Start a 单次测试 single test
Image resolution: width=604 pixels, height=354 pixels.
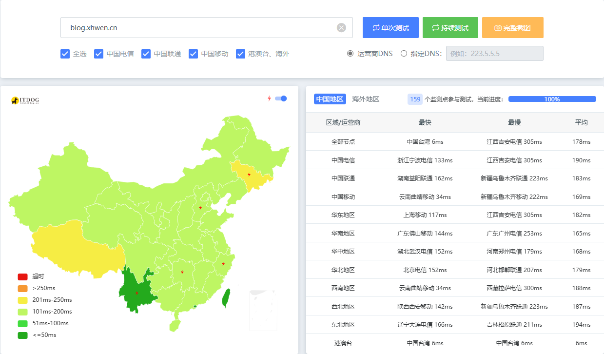click(x=390, y=28)
